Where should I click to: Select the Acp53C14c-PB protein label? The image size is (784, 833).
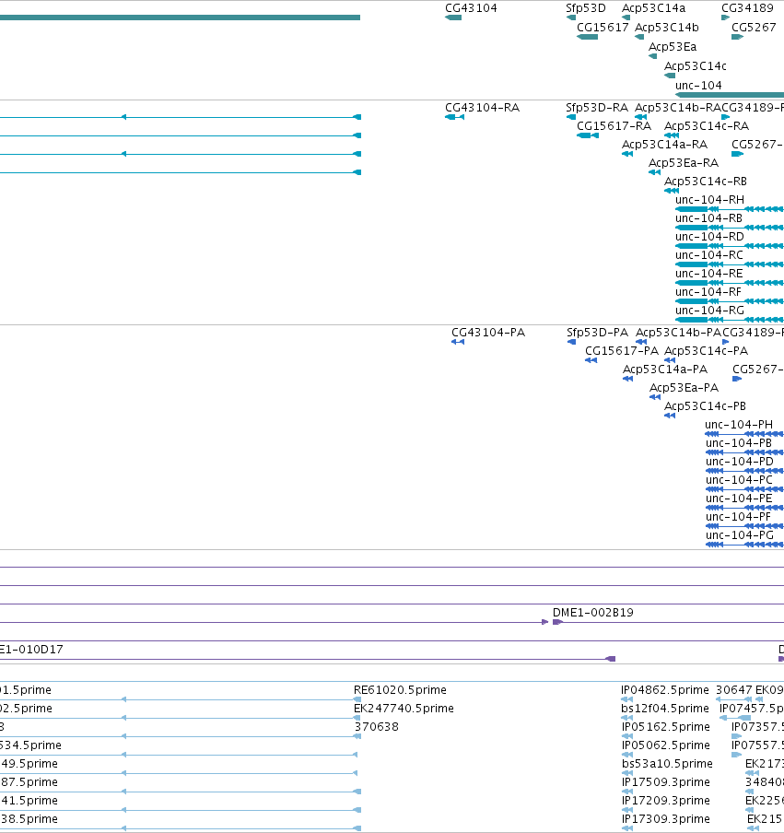705,405
